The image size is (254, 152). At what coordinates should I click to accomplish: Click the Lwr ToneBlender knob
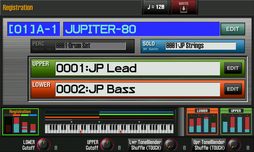click(170, 145)
